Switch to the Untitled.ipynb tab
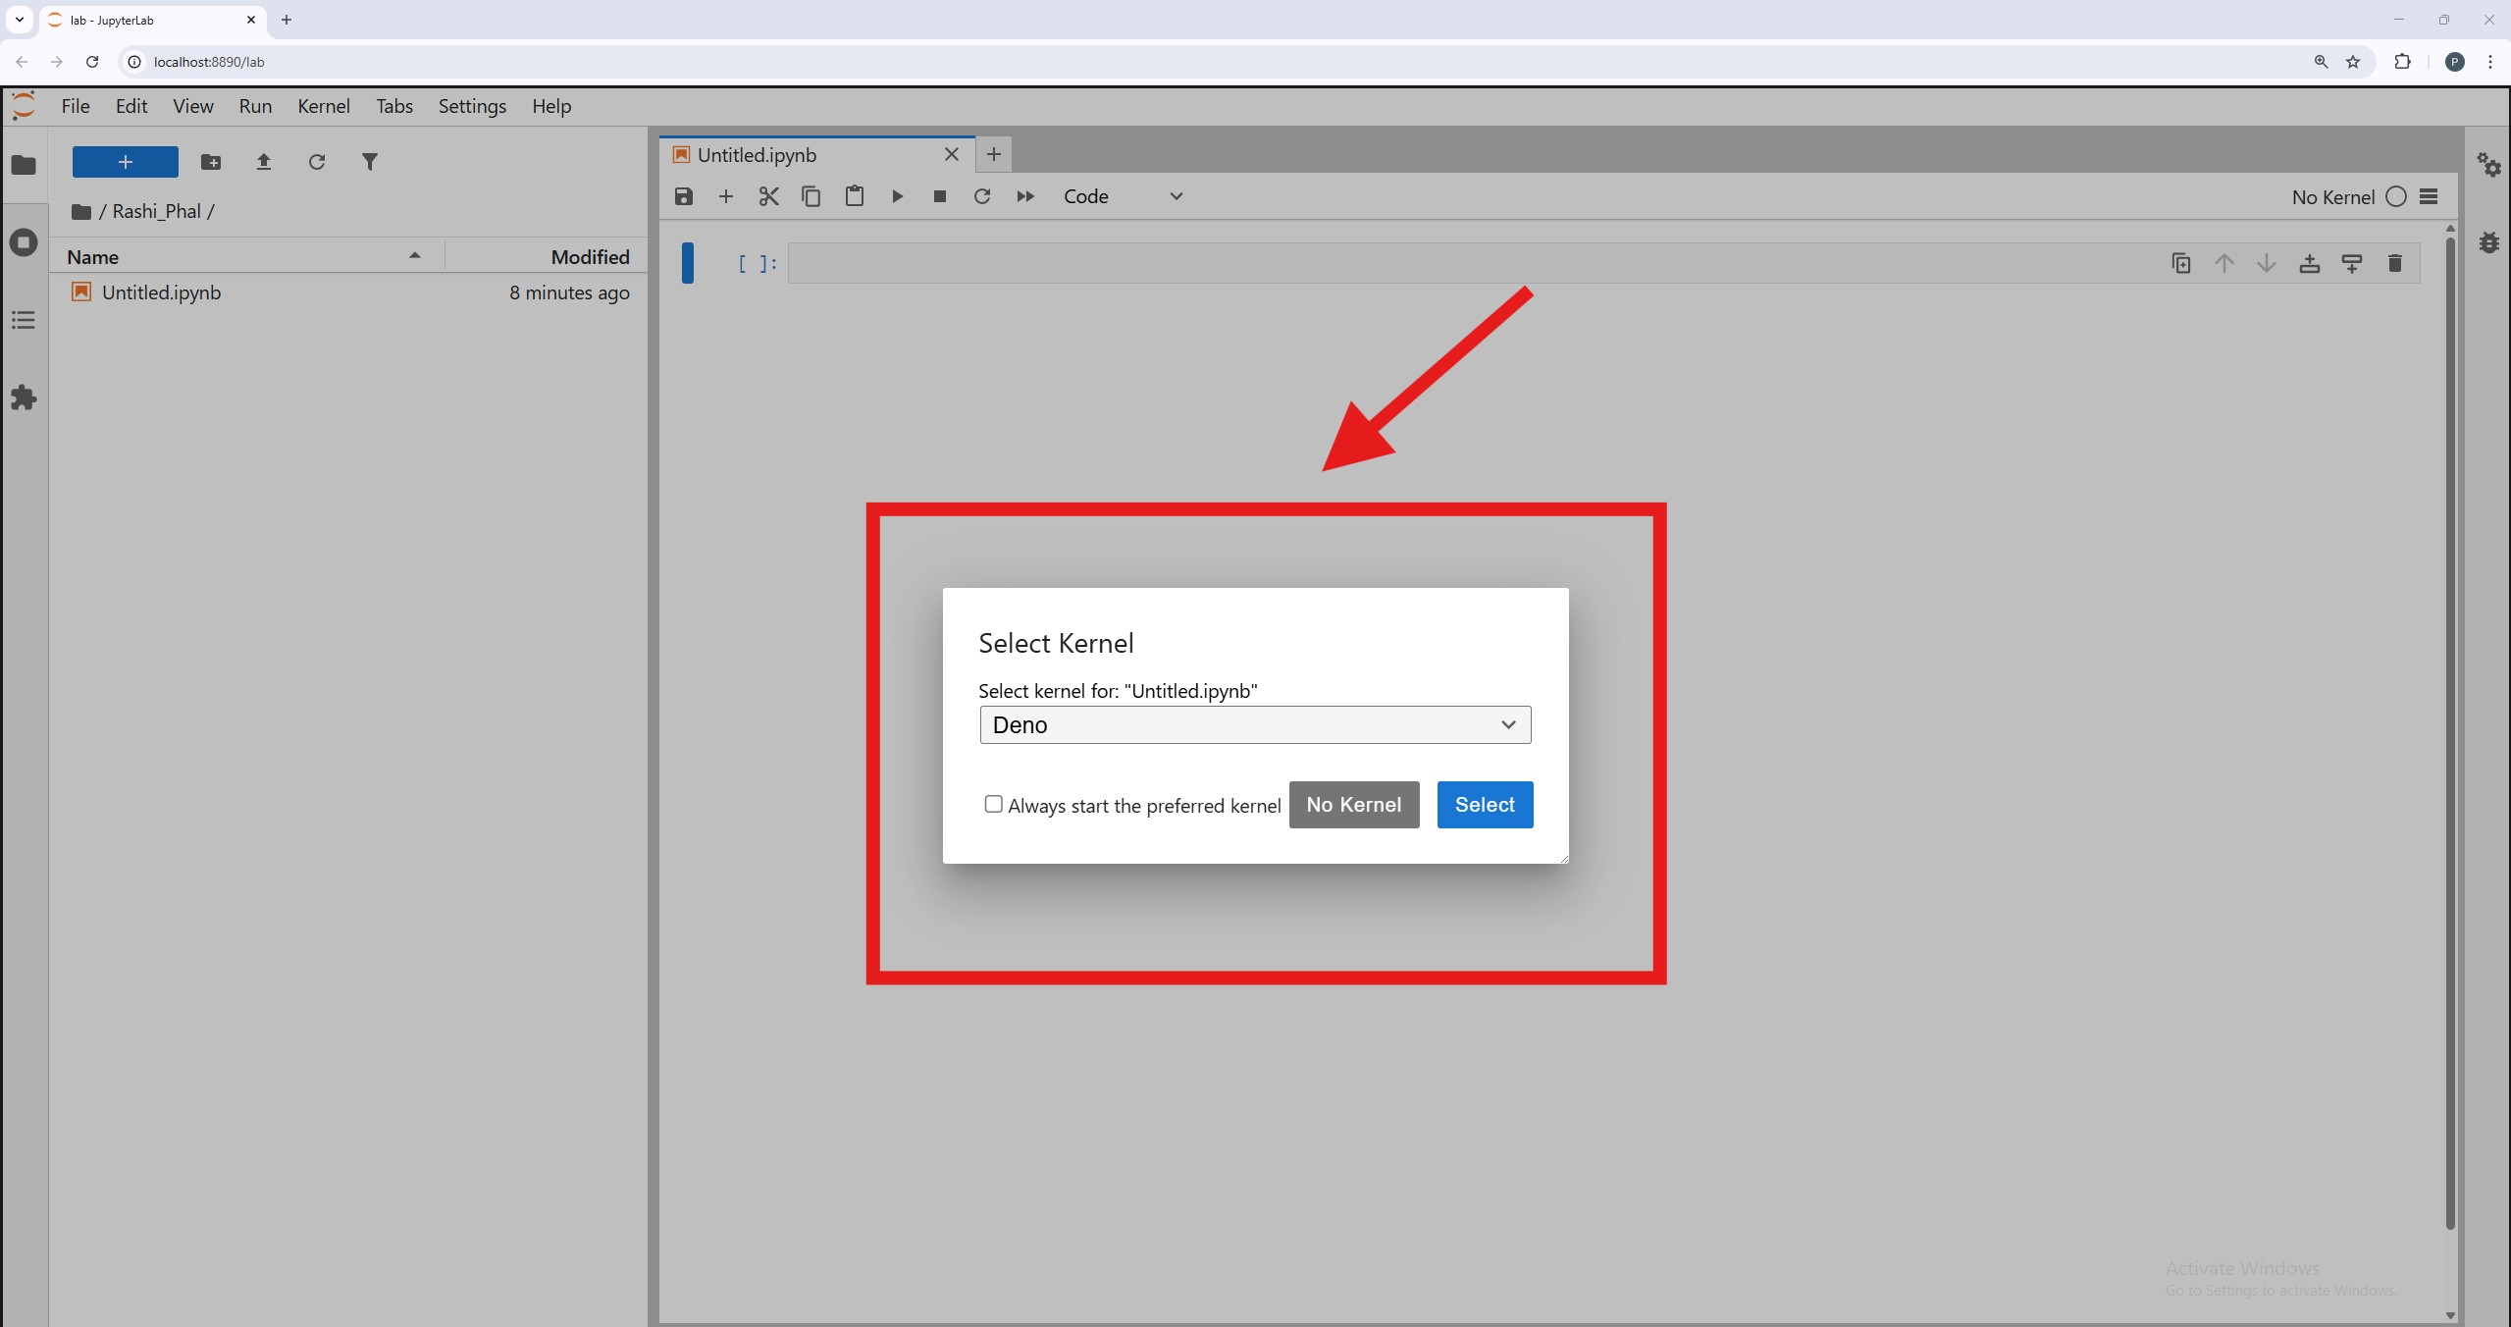Screen dimensions: 2511x1327 757,155
